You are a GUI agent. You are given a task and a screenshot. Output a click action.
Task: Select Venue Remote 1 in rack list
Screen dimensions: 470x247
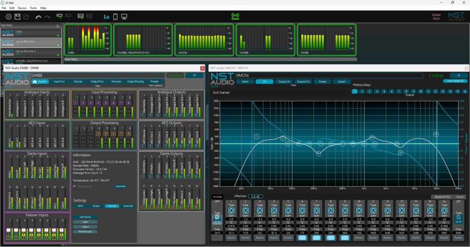31,43
